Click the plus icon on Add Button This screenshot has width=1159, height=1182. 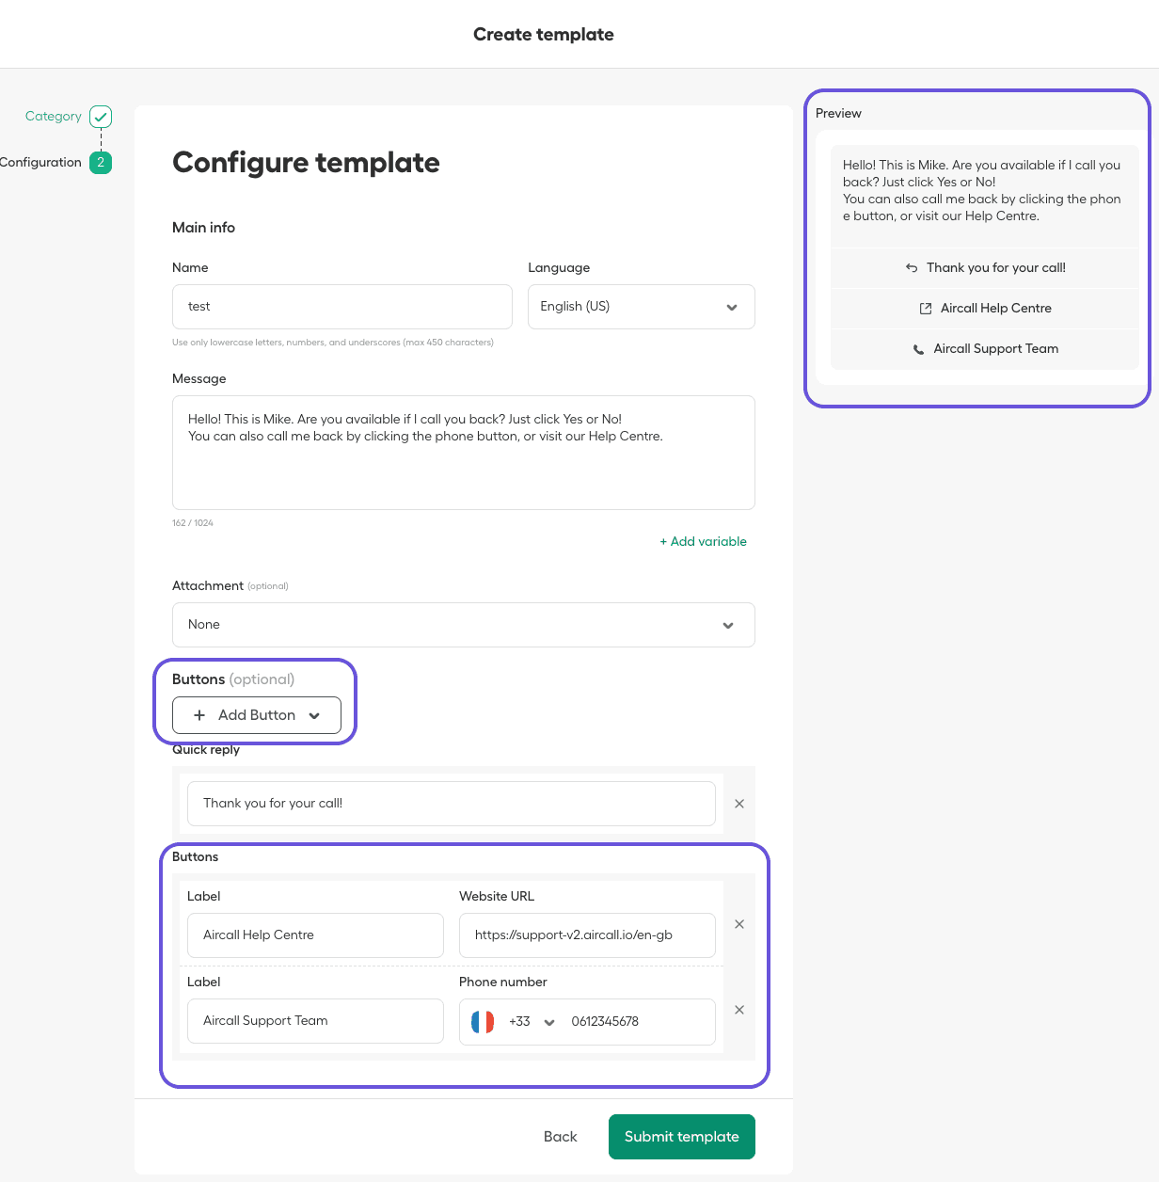click(198, 715)
